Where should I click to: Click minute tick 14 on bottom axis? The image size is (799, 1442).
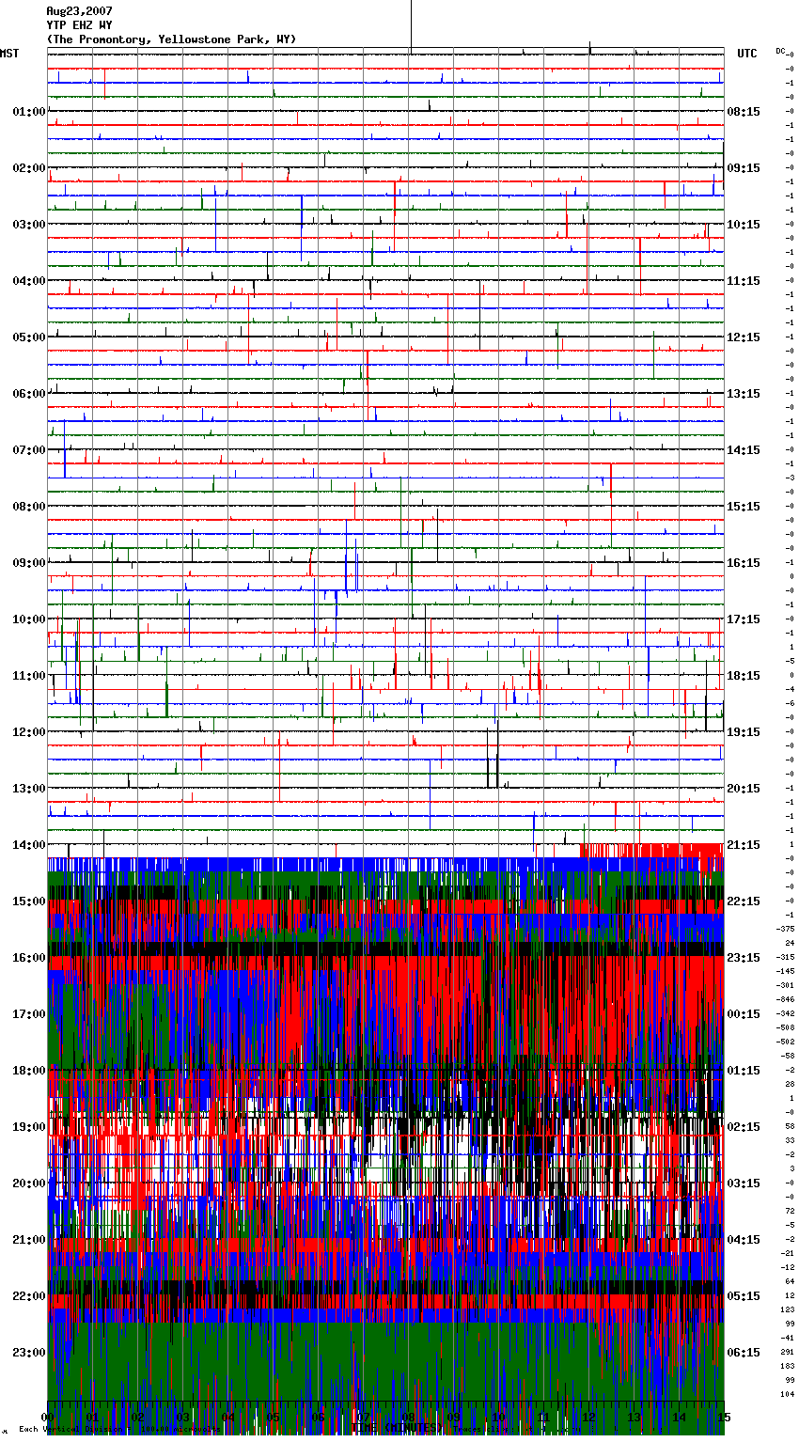point(679,1417)
